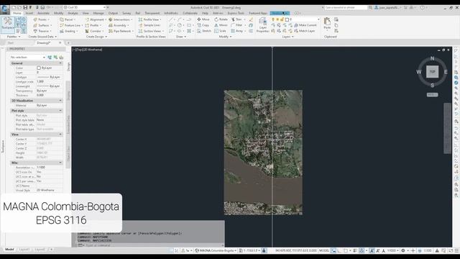Click the Profile View tool
Image resolution: width=460 pixels, height=259 pixels.
click(x=149, y=19)
